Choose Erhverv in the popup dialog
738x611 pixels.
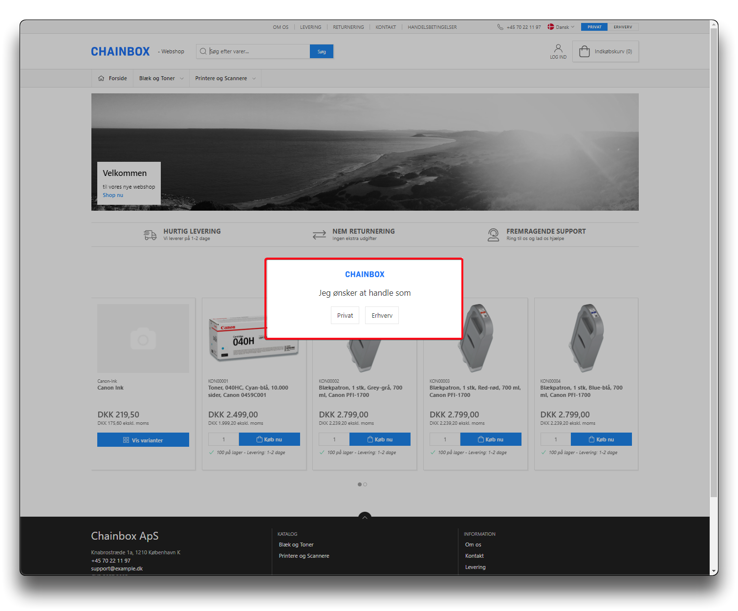382,315
